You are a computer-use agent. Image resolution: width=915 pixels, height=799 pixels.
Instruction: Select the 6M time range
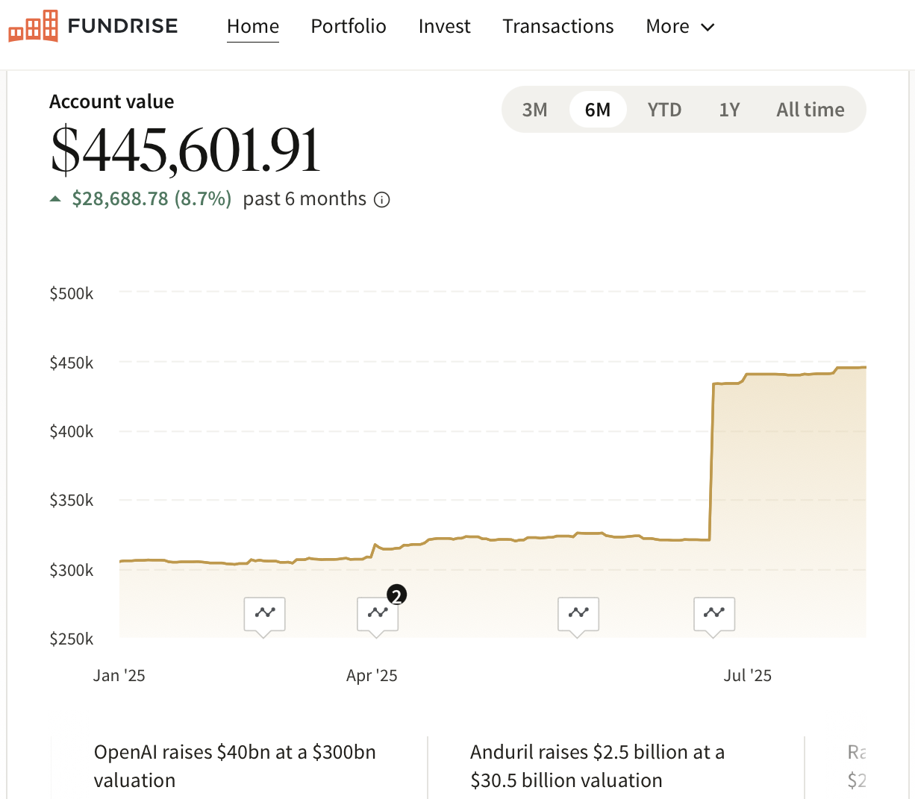tap(598, 110)
